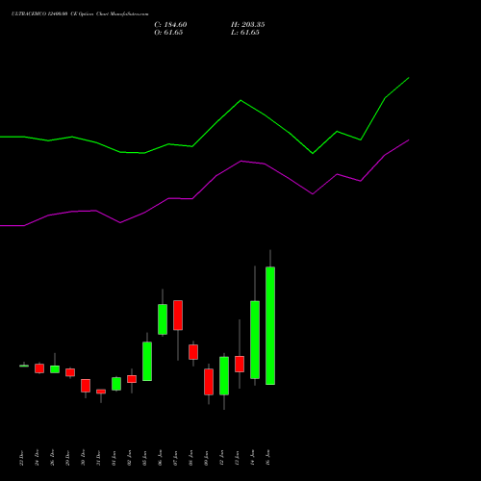Image resolution: width=481 pixels, height=481 pixels.
Task: Click the 29 Dec date label
Action: point(68,458)
